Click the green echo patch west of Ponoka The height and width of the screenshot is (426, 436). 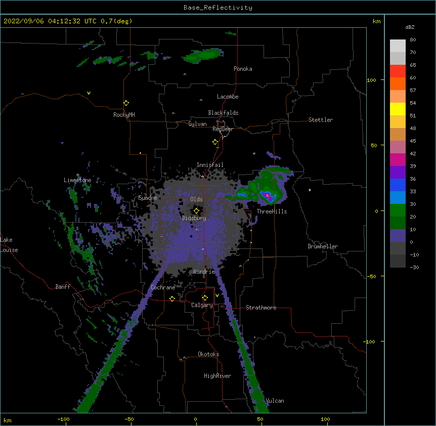[x=203, y=55]
